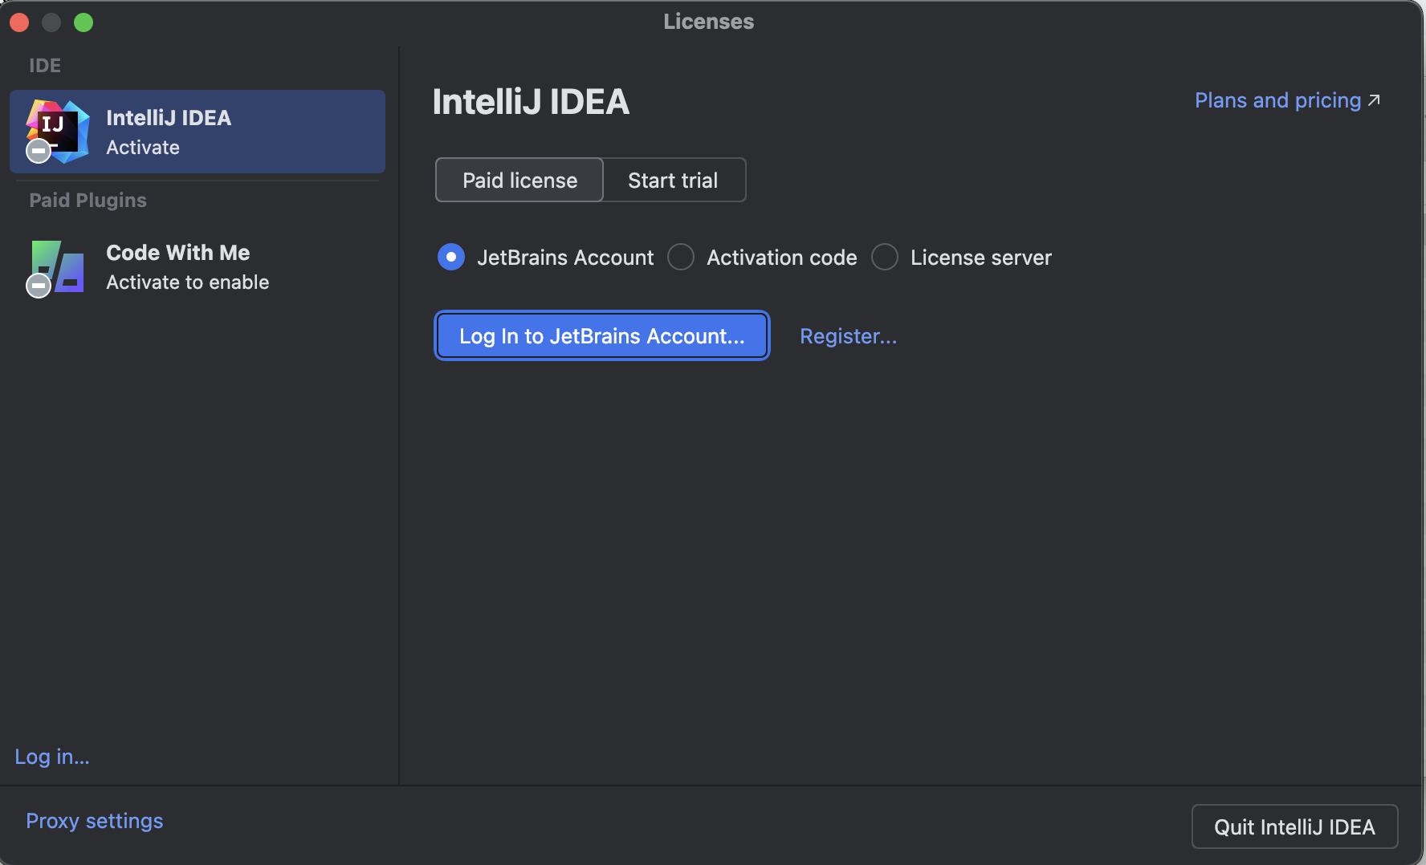1426x865 pixels.
Task: Click the Paid Plugins section label
Action: [x=88, y=201]
